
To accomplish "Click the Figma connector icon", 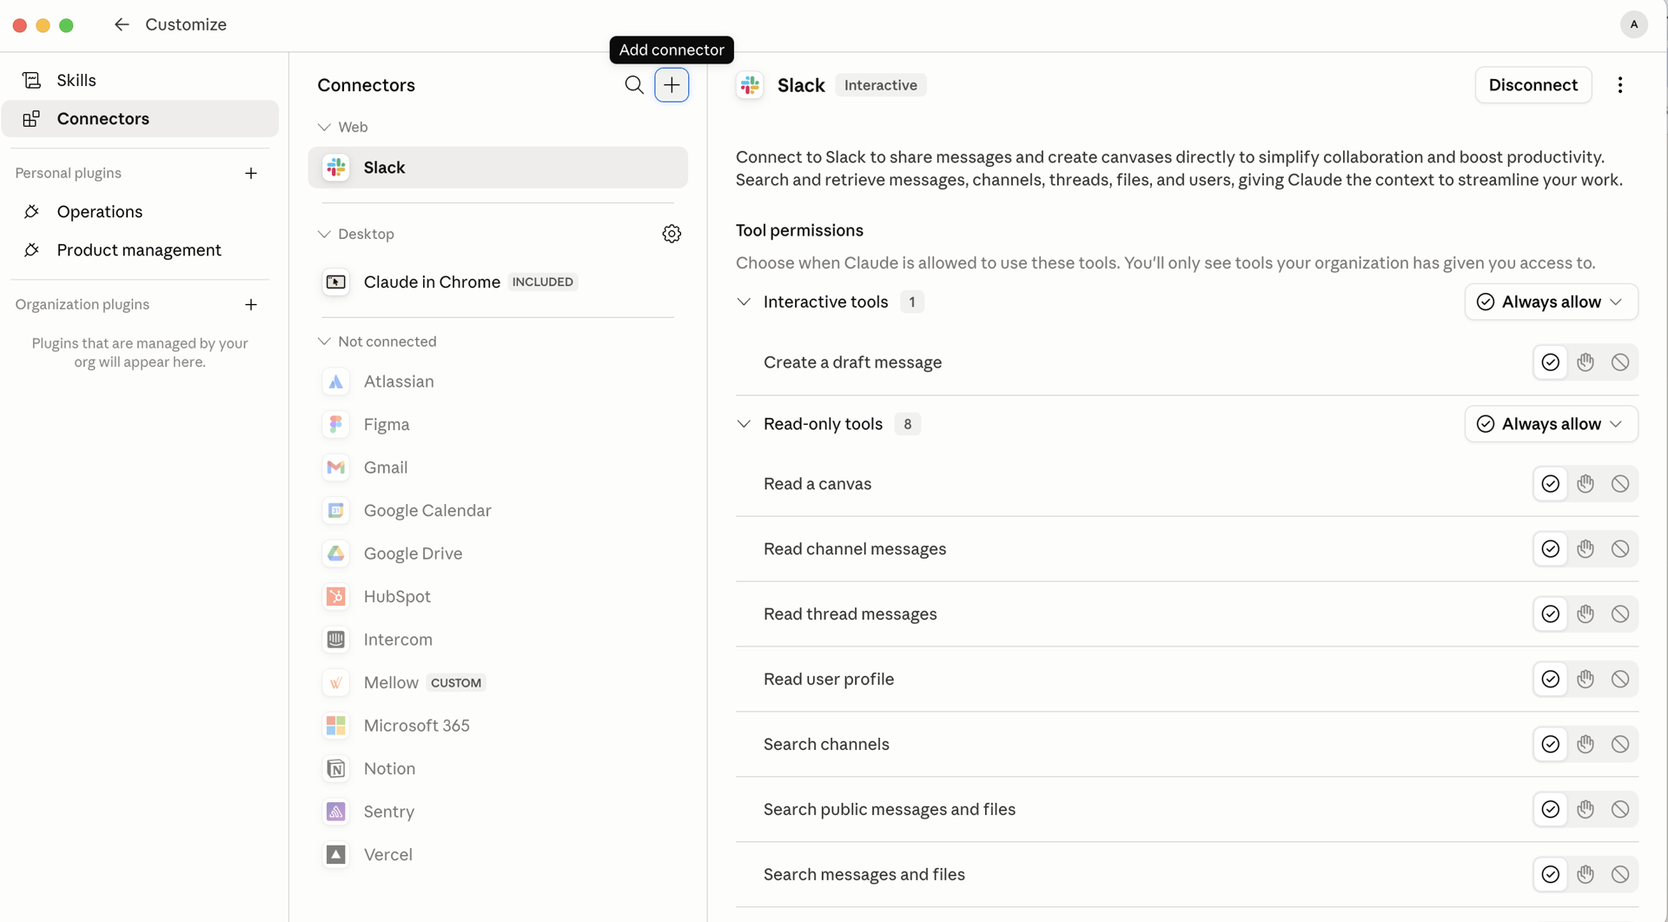I will tap(336, 424).
